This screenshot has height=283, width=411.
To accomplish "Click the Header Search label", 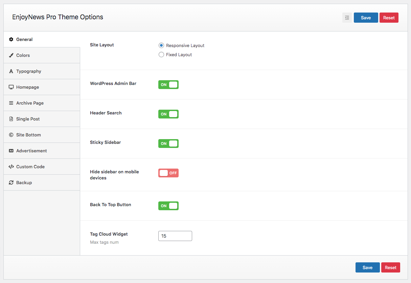I will [106, 113].
